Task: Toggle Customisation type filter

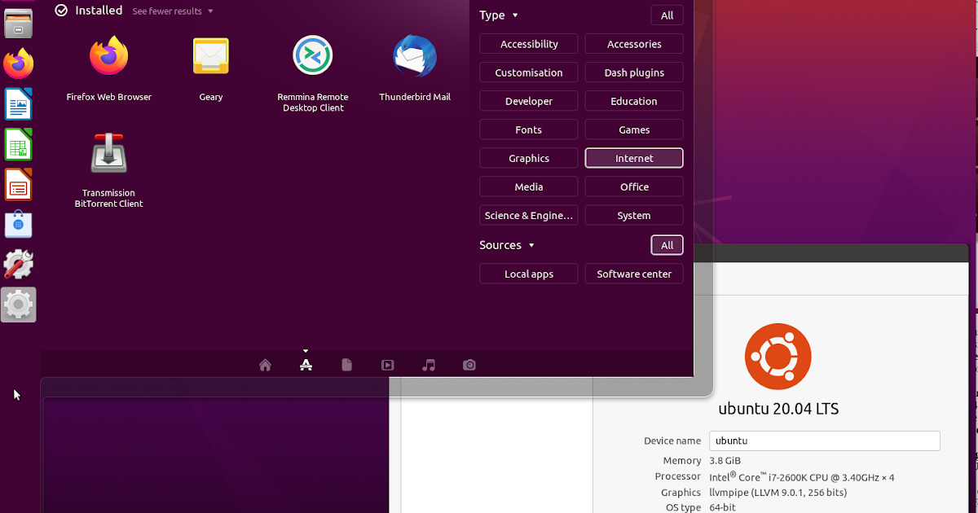Action: pyautogui.click(x=529, y=72)
